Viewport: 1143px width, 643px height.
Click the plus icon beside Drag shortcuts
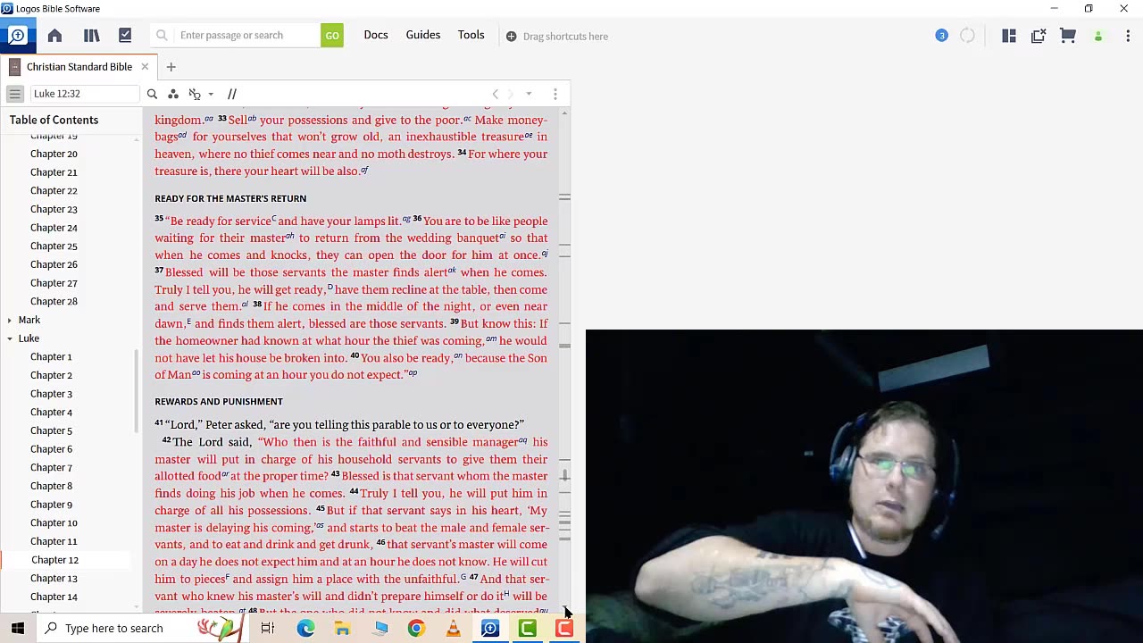[511, 37]
